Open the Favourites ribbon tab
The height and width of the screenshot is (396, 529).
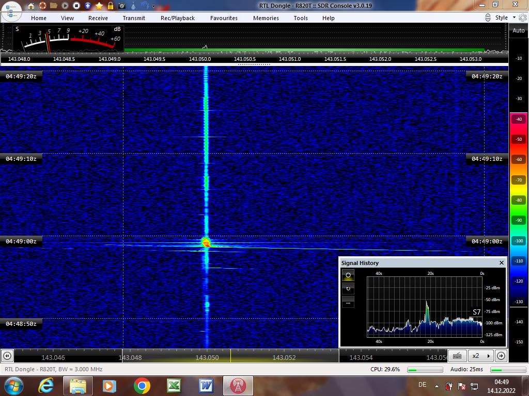coord(224,18)
